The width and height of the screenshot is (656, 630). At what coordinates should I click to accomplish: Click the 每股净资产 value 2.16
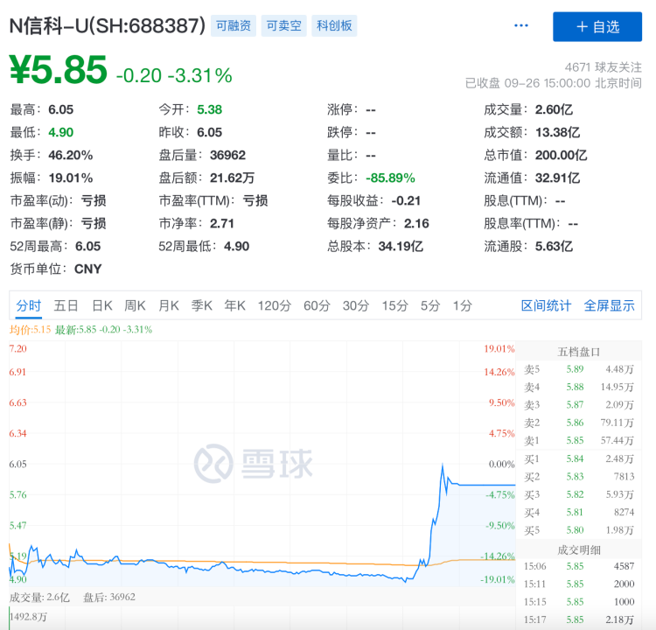click(416, 223)
